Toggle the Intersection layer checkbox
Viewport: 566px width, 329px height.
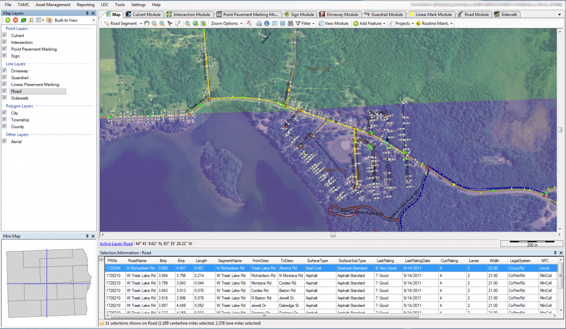(5, 42)
